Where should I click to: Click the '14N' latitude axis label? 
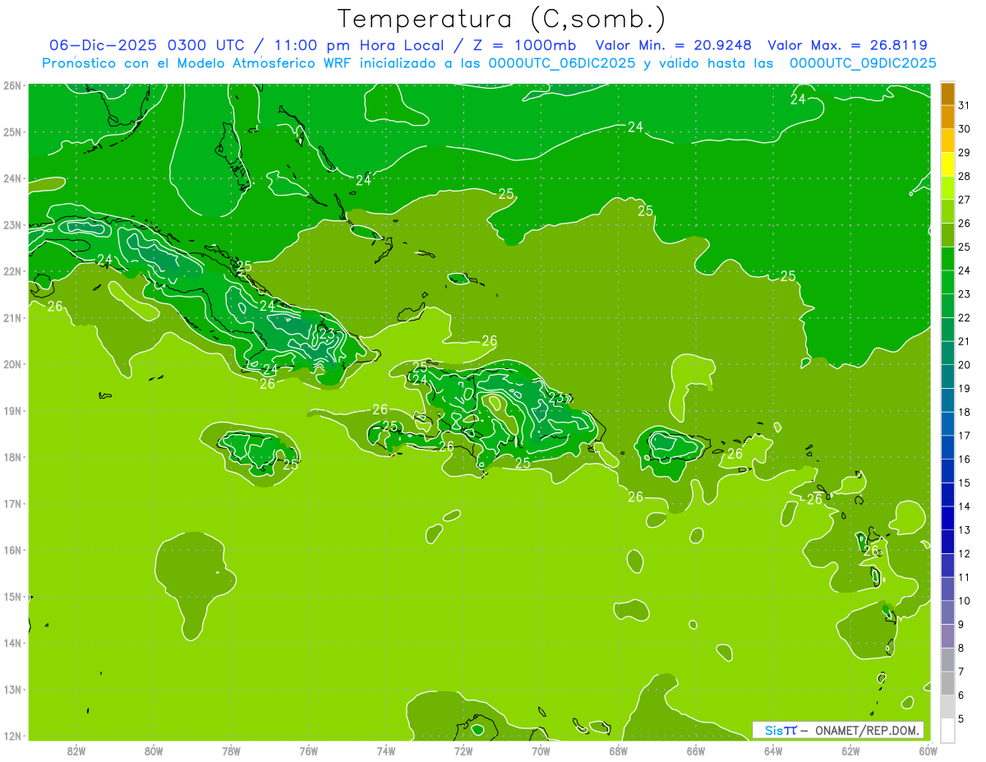click(12, 643)
